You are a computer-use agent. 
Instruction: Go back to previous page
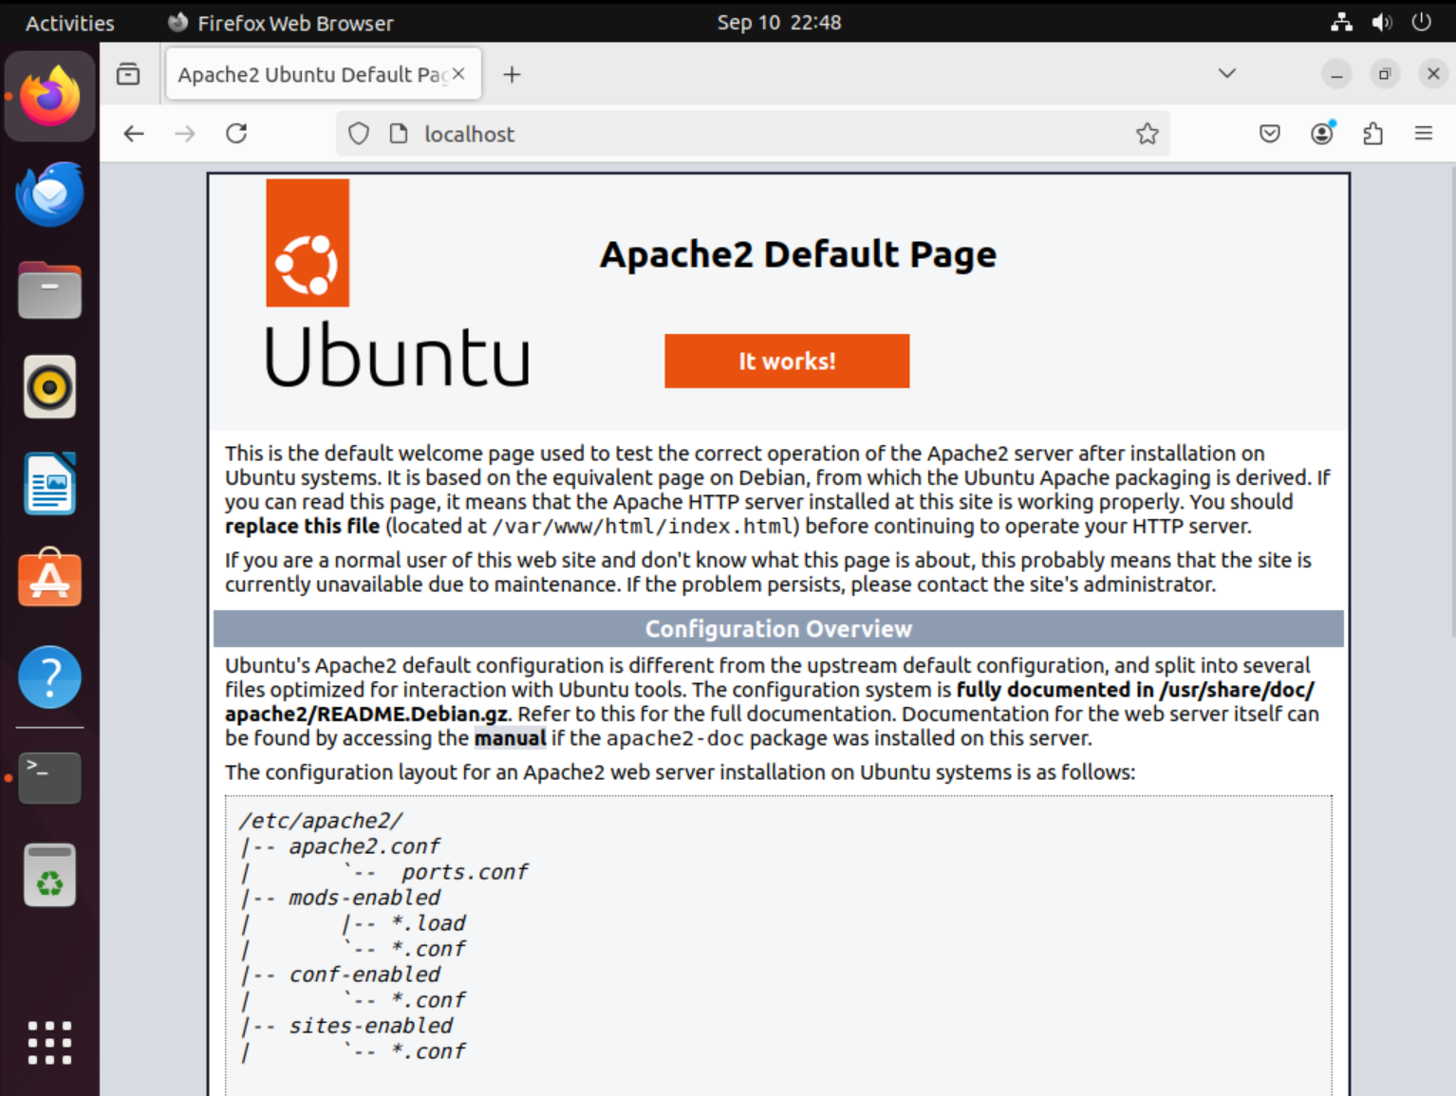pyautogui.click(x=134, y=134)
